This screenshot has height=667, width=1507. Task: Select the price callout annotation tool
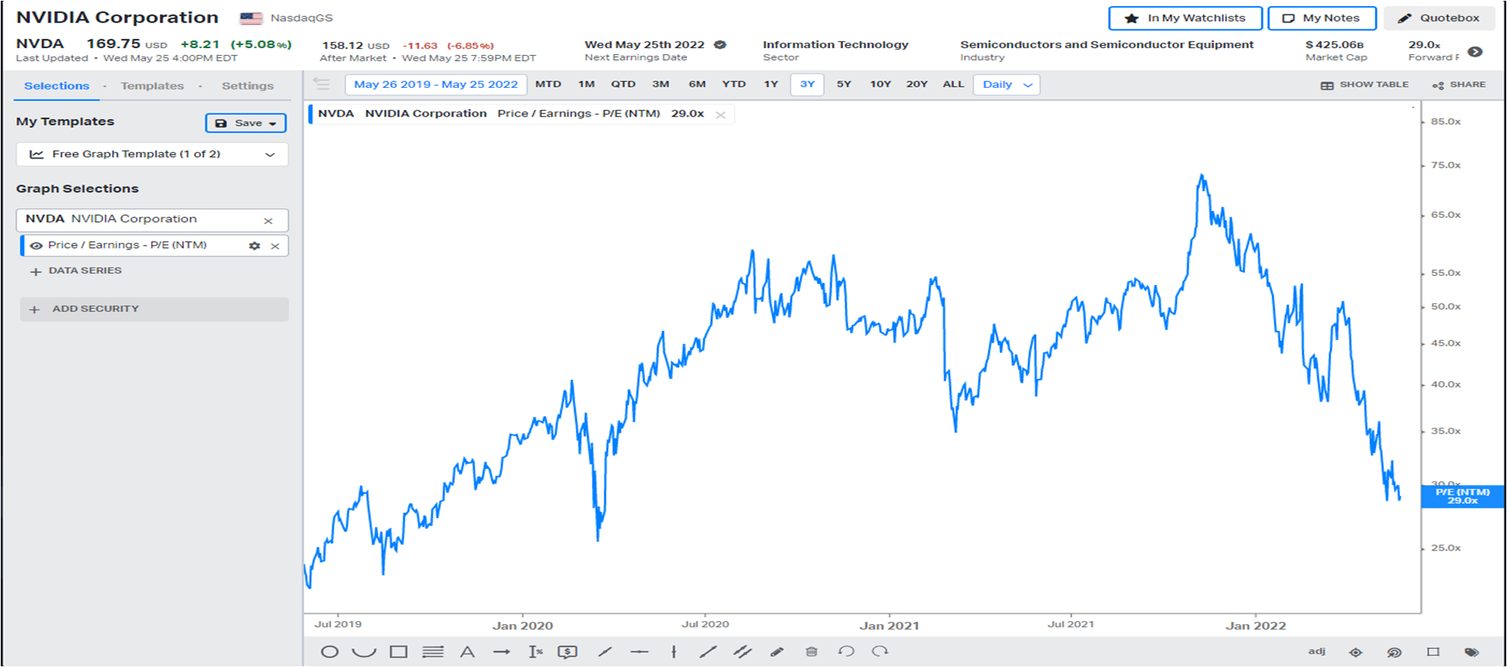pos(568,652)
